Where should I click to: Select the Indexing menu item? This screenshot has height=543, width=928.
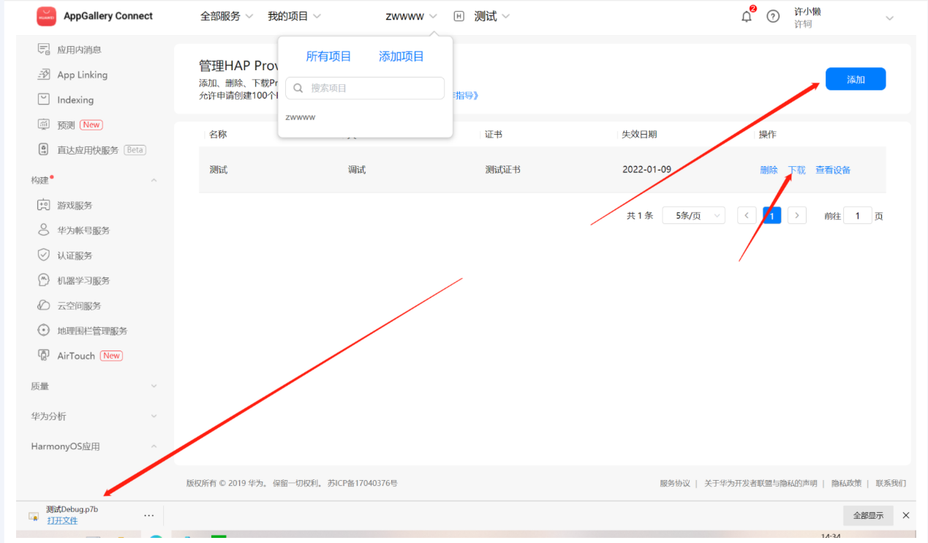tap(75, 100)
